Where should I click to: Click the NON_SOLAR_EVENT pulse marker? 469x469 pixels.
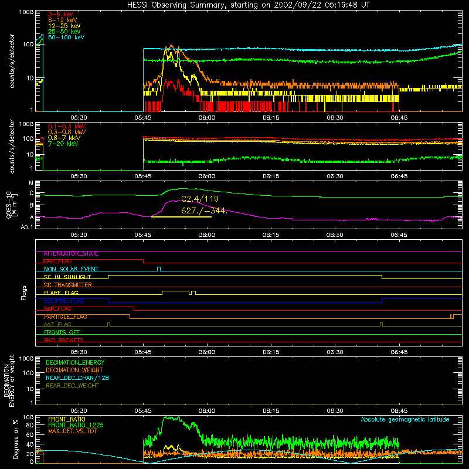coord(159,269)
